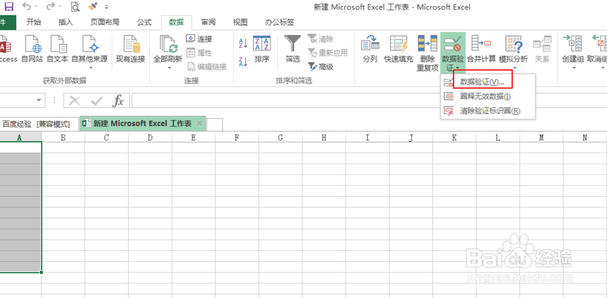Toggle the 筛选 filter funnel

(293, 49)
